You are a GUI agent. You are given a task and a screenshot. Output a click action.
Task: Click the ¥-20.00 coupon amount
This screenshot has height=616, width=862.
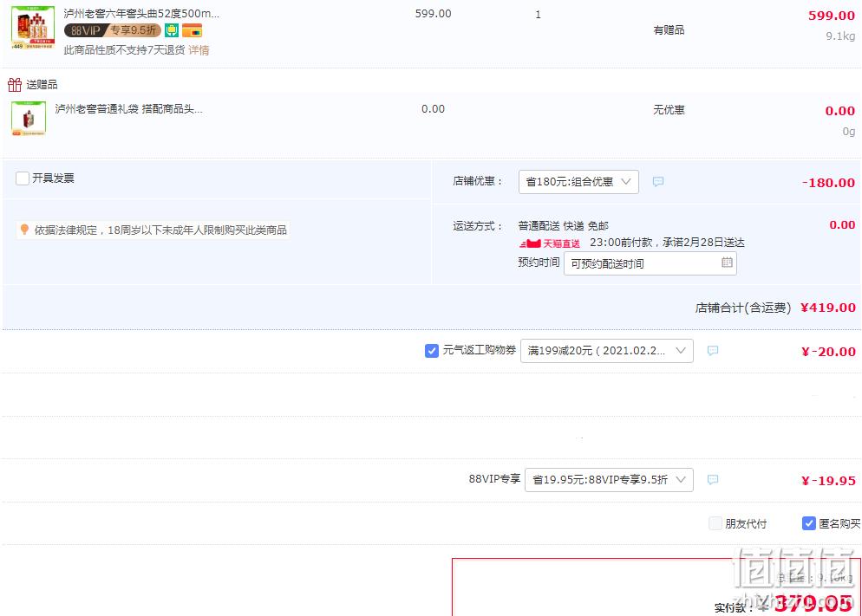tap(828, 352)
